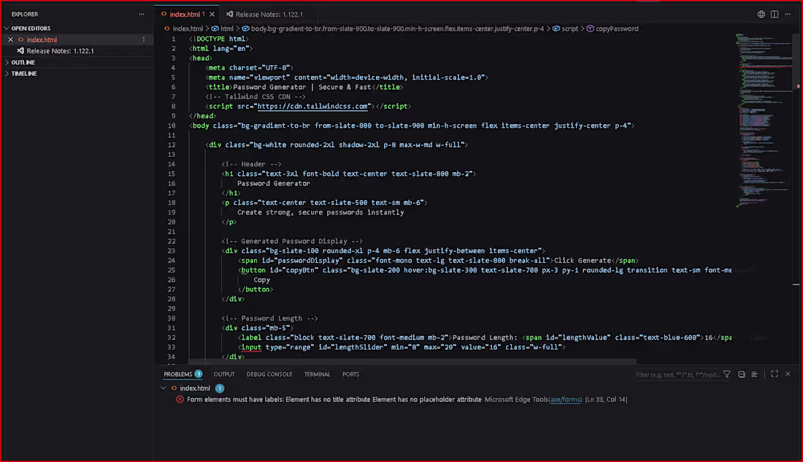Click the Problems tab count badge
Screen dimensions: 803x462
point(198,374)
